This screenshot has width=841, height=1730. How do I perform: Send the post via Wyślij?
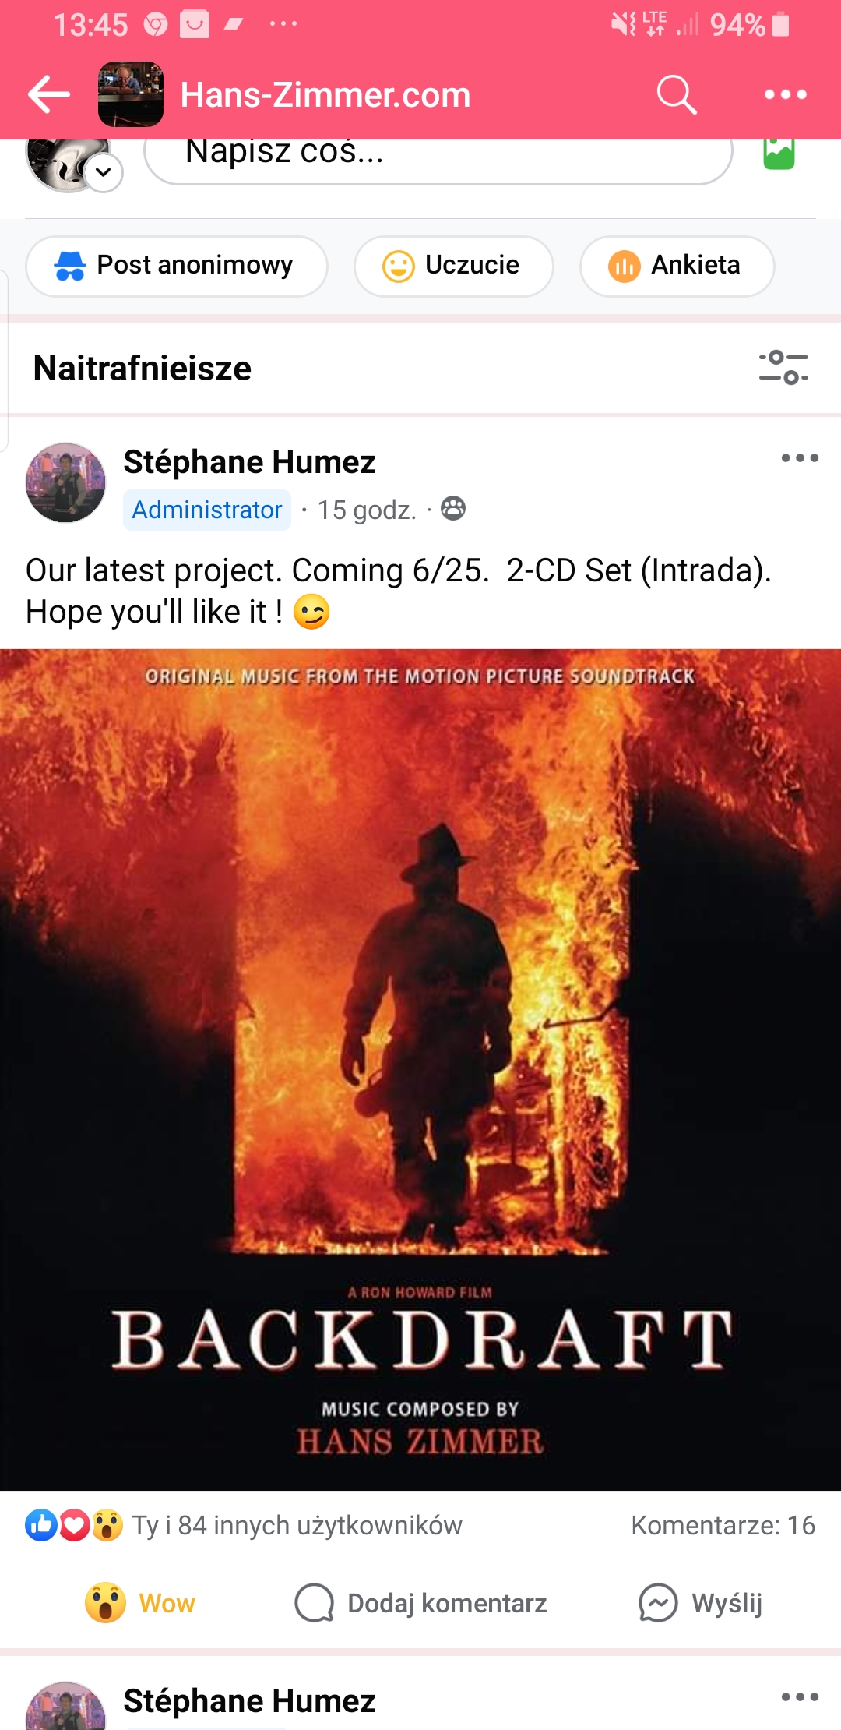click(699, 1603)
